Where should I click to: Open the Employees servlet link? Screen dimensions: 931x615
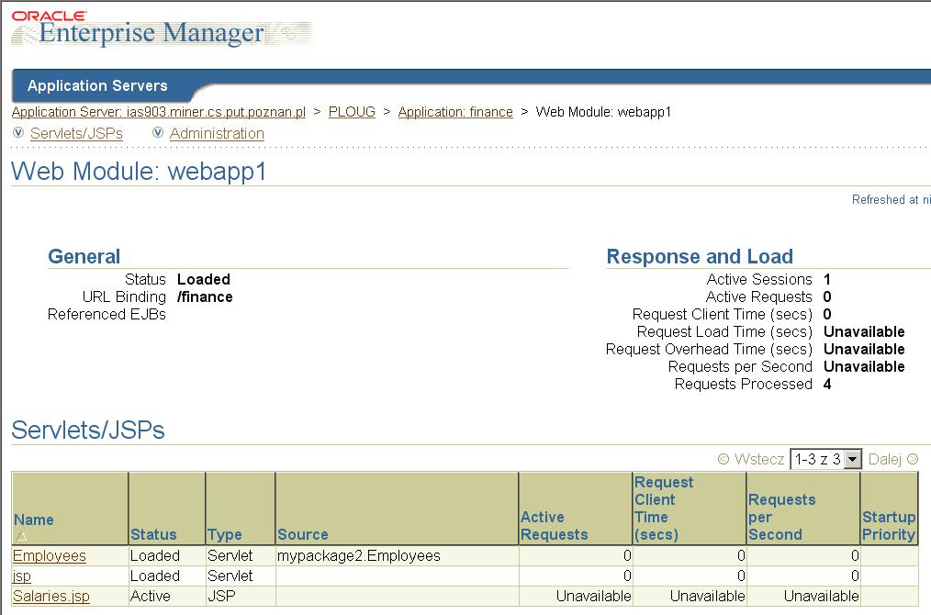(x=50, y=555)
